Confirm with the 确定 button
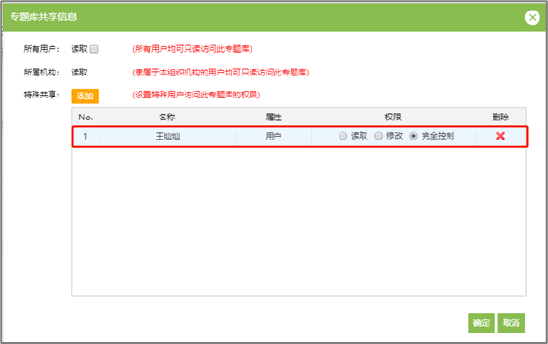Image resolution: width=548 pixels, height=344 pixels. 481,323
